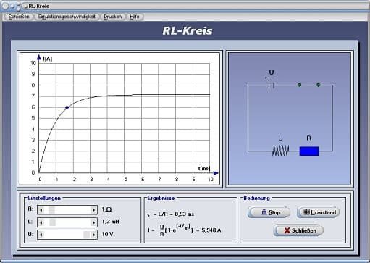Click the blue resistor R in circuit
370x263 pixels.
click(309, 151)
